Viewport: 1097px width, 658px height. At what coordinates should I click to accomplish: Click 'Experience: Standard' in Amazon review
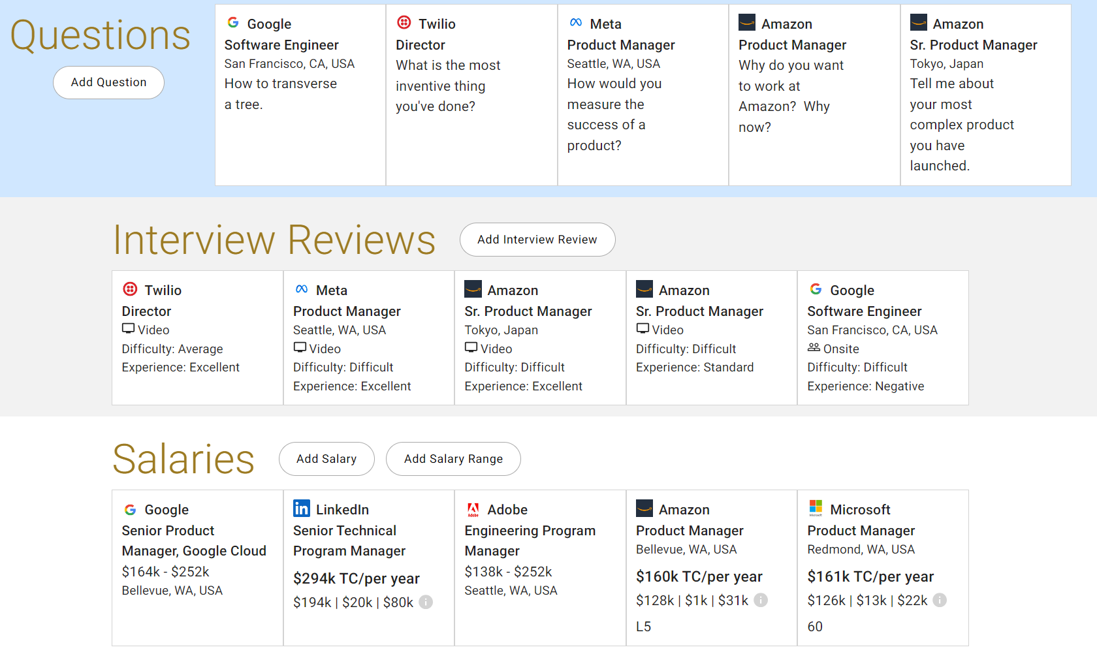pos(695,368)
